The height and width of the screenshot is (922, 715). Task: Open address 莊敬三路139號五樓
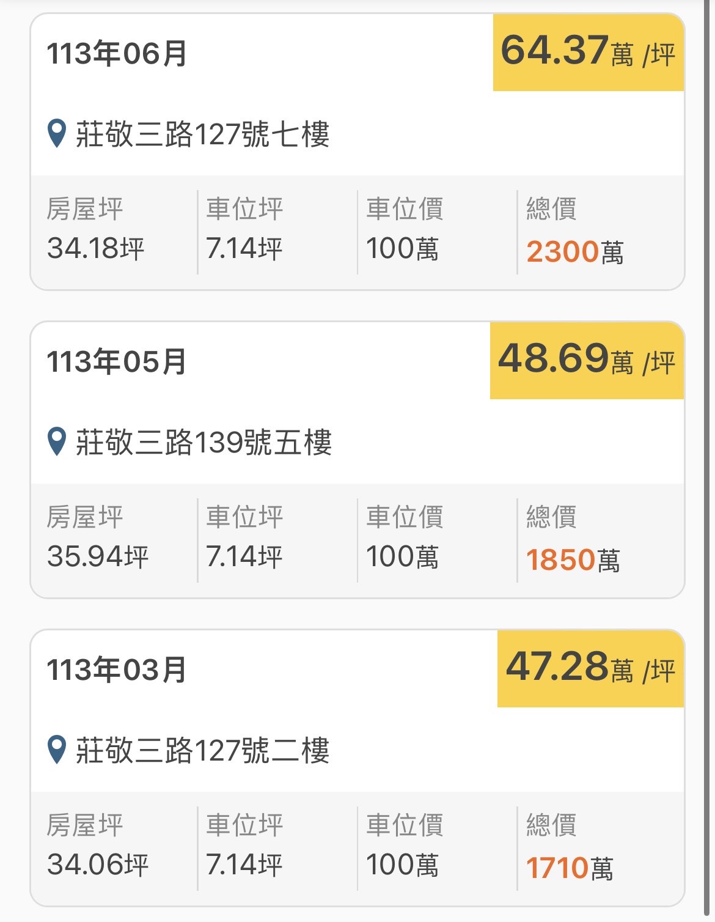click(204, 442)
